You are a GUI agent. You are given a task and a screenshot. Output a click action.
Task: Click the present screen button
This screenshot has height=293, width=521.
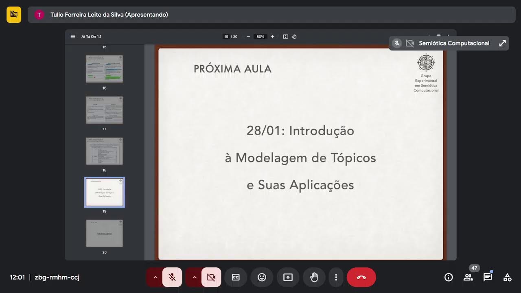point(288,277)
